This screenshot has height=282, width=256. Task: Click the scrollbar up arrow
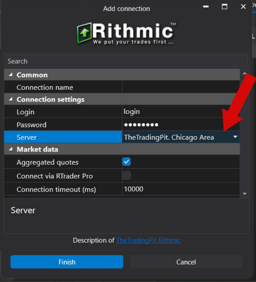(x=245, y=73)
